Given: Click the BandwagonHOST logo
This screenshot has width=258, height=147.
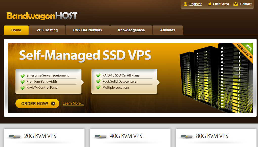Looking at the screenshot, I should point(42,16).
